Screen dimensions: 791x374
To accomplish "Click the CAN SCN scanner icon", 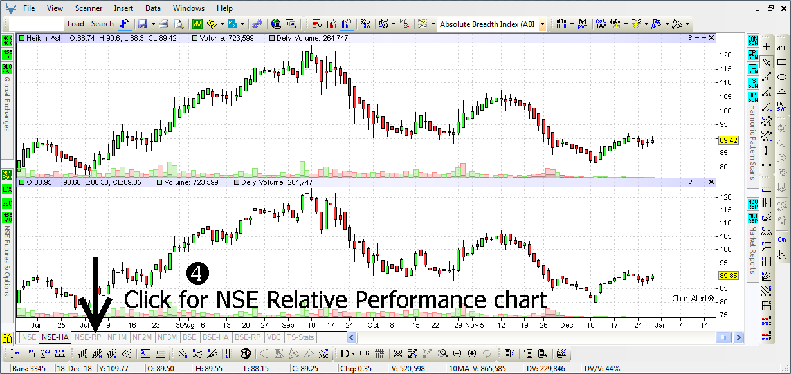I will pyautogui.click(x=752, y=41).
